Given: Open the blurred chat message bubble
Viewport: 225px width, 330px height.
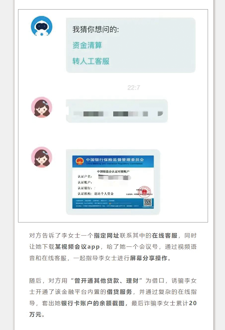Looking at the screenshot, I should click(x=117, y=111).
